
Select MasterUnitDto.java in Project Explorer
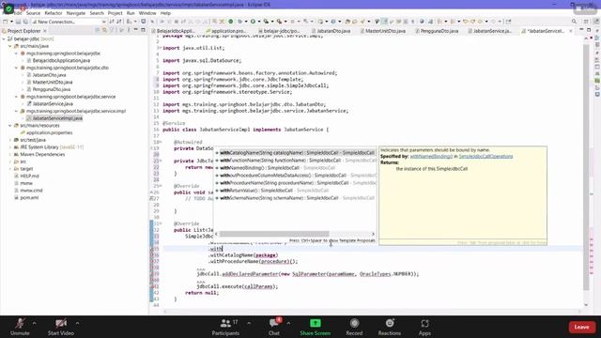point(53,82)
